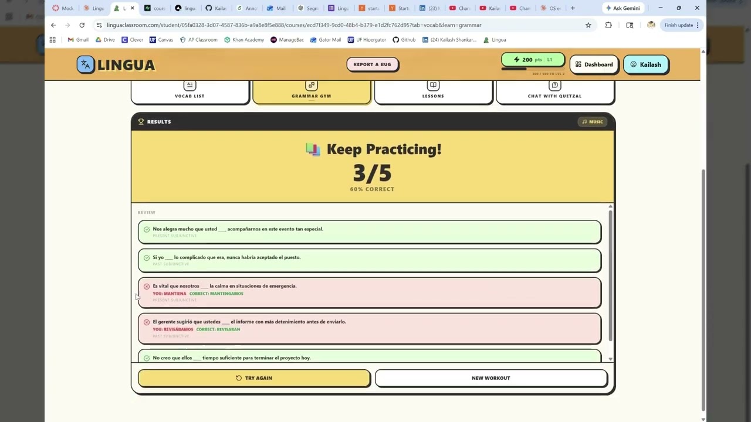
Task: Open the Kailash profile menu
Action: (645, 64)
